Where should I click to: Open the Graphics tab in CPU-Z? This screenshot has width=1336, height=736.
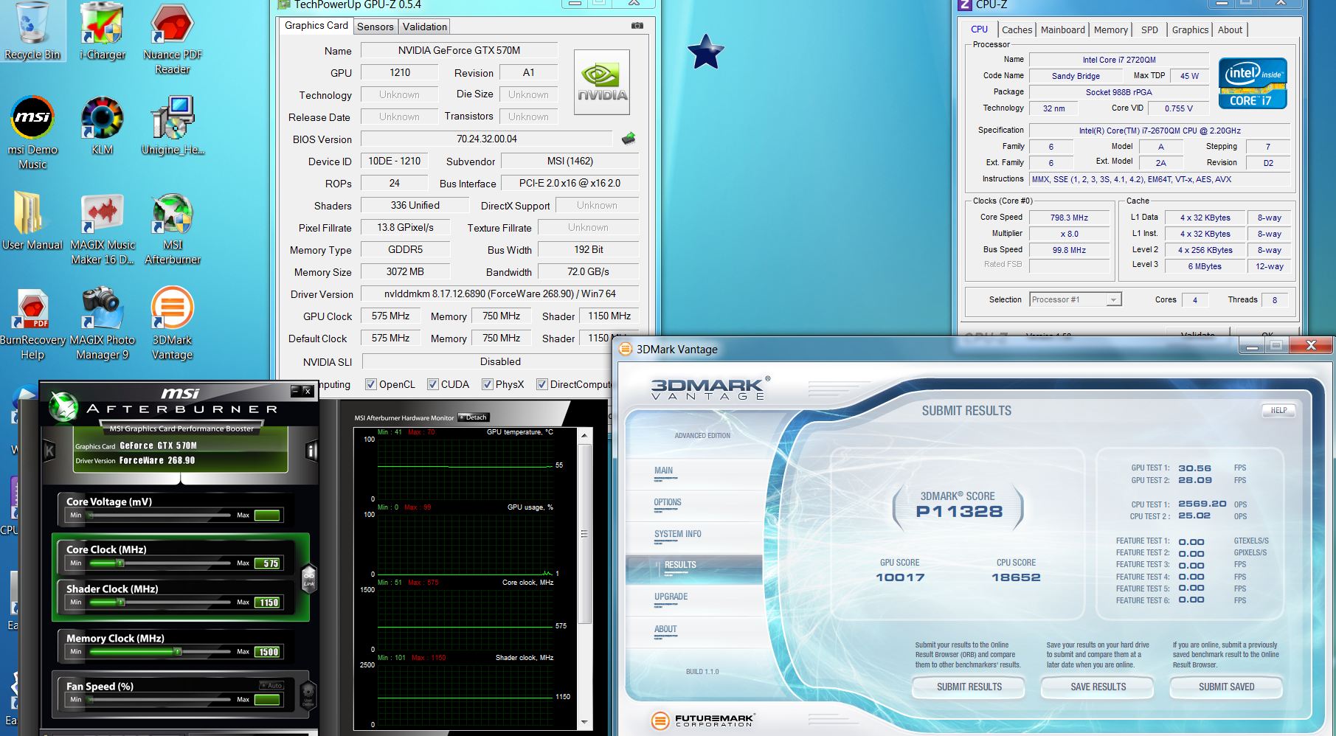(1190, 29)
